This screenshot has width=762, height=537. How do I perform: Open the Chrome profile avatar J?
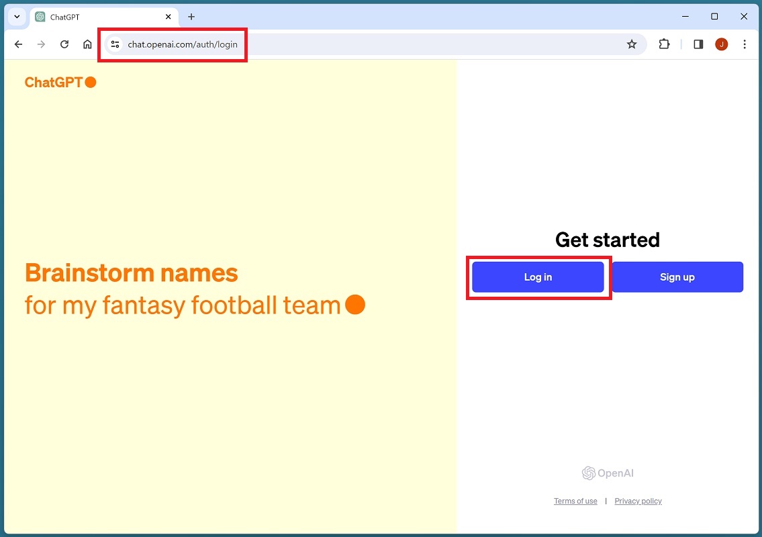722,44
